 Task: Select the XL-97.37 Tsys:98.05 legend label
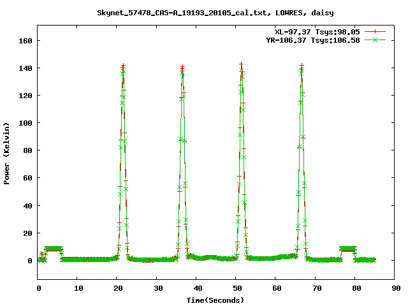317,32
